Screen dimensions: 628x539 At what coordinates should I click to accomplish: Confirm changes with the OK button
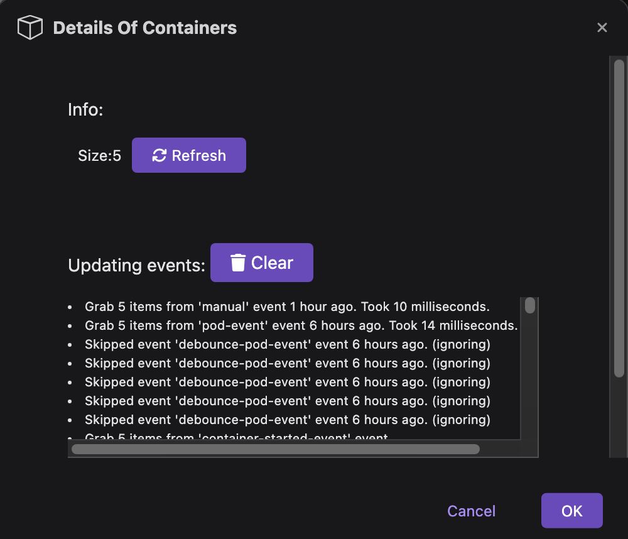(x=571, y=511)
